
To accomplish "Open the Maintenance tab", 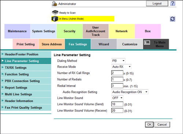I will coord(17,31).
